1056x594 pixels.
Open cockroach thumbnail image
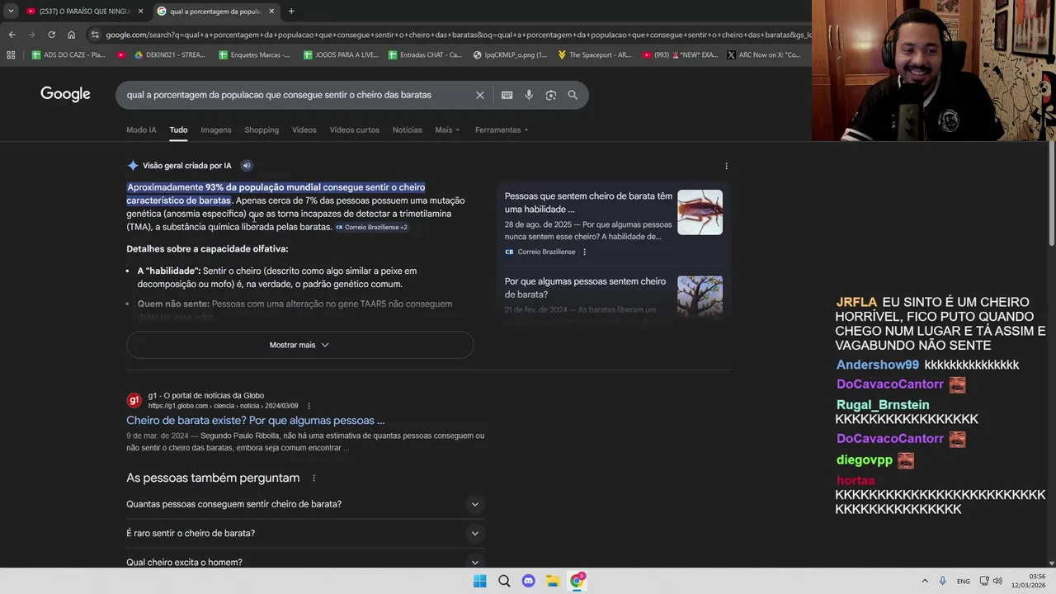tap(700, 212)
